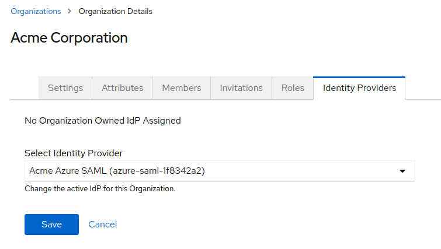441x249 pixels.
Task: View the Members tab
Action: (x=182, y=88)
